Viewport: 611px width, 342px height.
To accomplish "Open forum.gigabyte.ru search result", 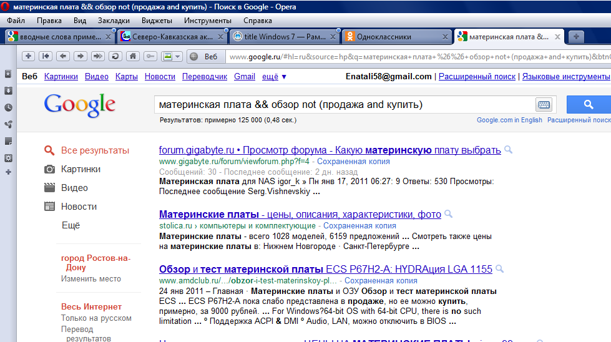I will click(x=330, y=150).
